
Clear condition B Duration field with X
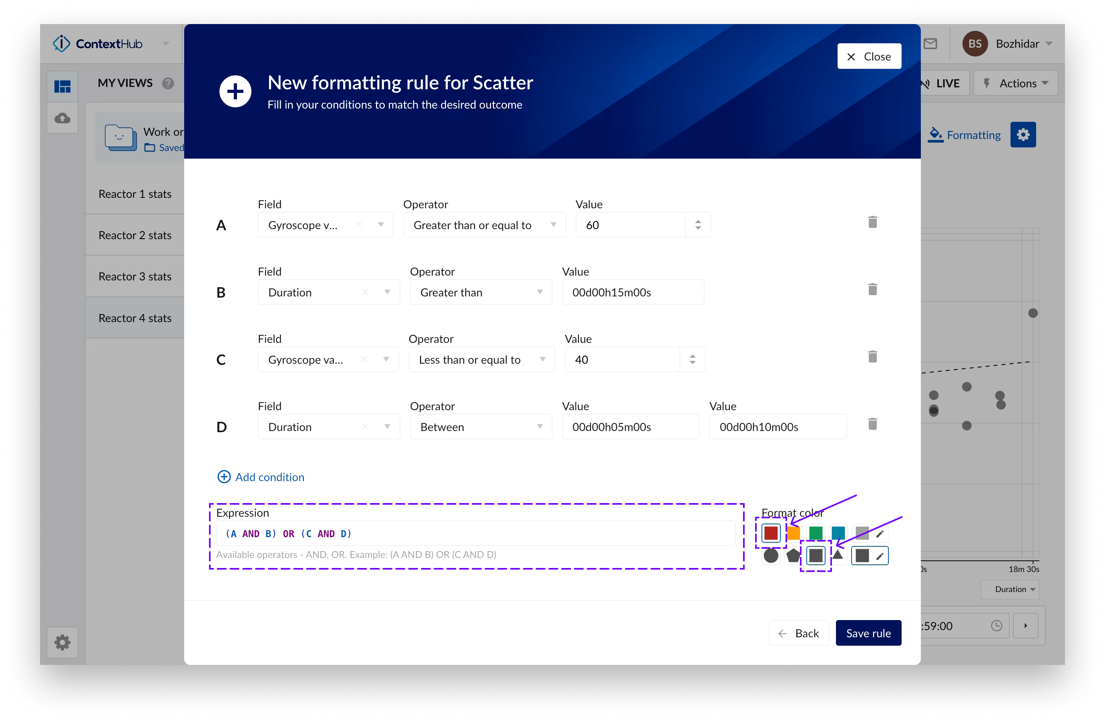point(365,292)
